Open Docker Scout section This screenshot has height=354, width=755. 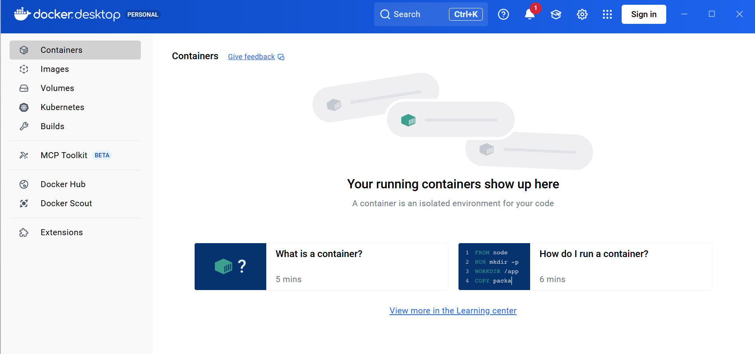pos(75,203)
